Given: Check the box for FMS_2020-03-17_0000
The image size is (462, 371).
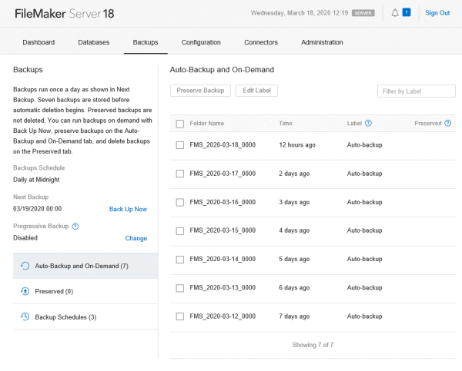Looking at the screenshot, I should pos(179,174).
